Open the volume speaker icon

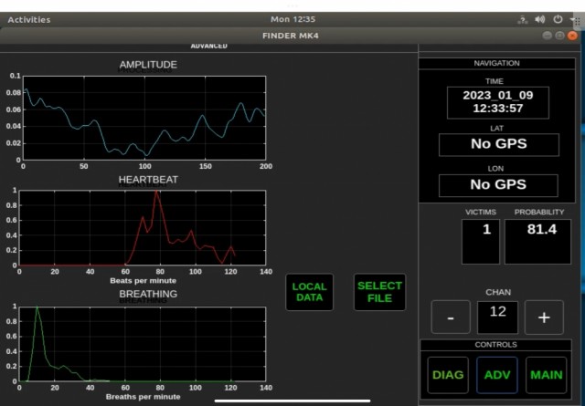coord(540,19)
